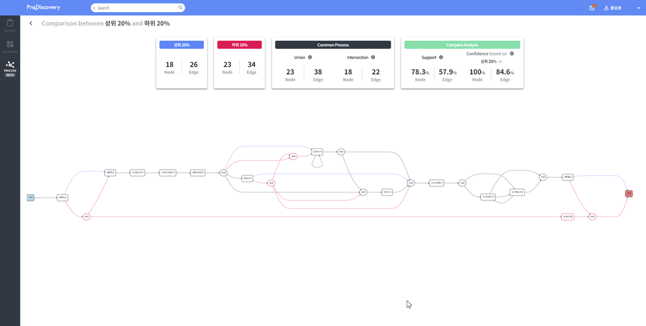
Task: Expand the 상위 20% confidence basis dropdown
Action: 491,61
